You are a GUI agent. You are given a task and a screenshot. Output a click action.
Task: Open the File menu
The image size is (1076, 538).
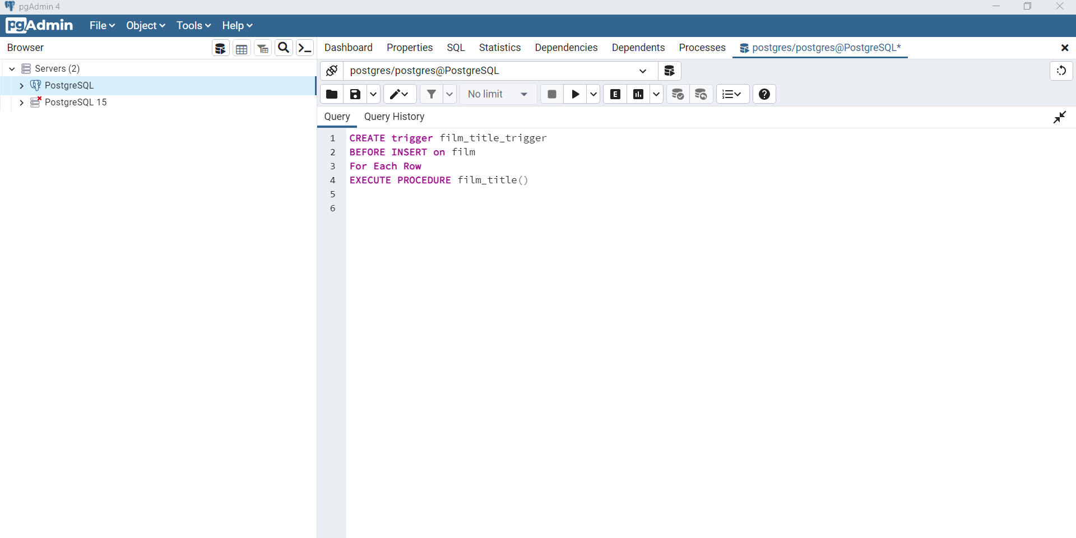point(102,26)
